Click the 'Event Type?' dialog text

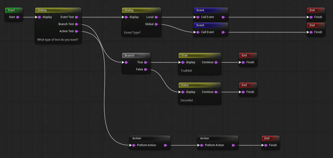point(132,33)
